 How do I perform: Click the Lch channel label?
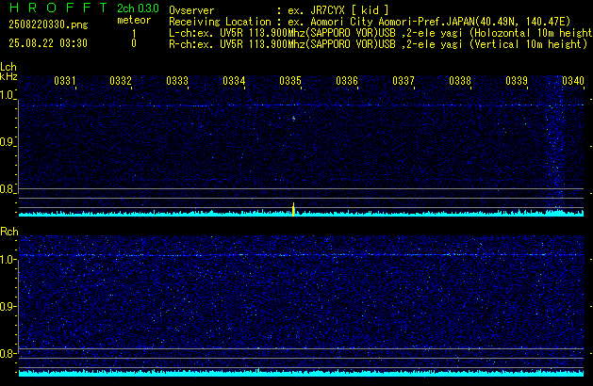tap(8, 67)
